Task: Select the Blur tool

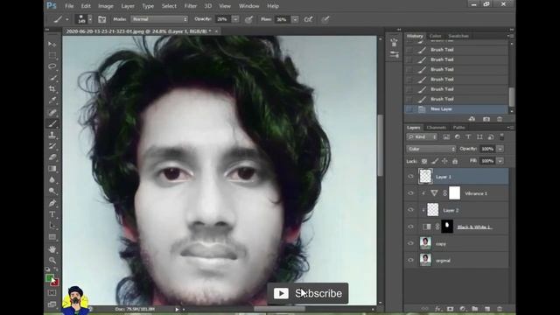Action: [52, 179]
